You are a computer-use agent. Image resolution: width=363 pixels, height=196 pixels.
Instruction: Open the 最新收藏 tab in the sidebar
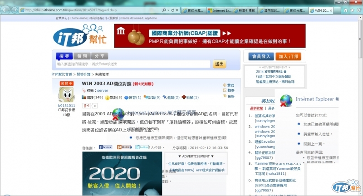pos(256,108)
